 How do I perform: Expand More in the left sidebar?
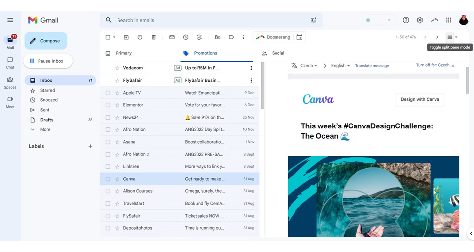point(45,129)
